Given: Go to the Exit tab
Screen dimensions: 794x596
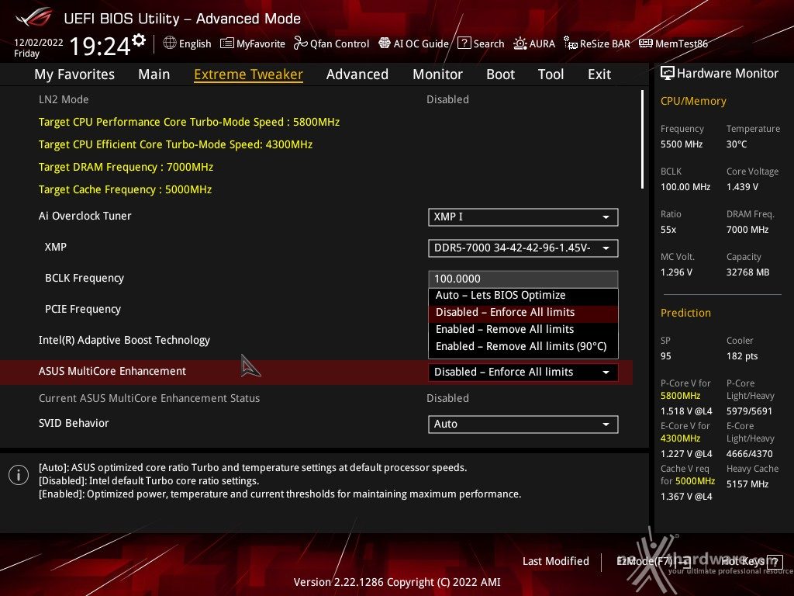Looking at the screenshot, I should (599, 74).
